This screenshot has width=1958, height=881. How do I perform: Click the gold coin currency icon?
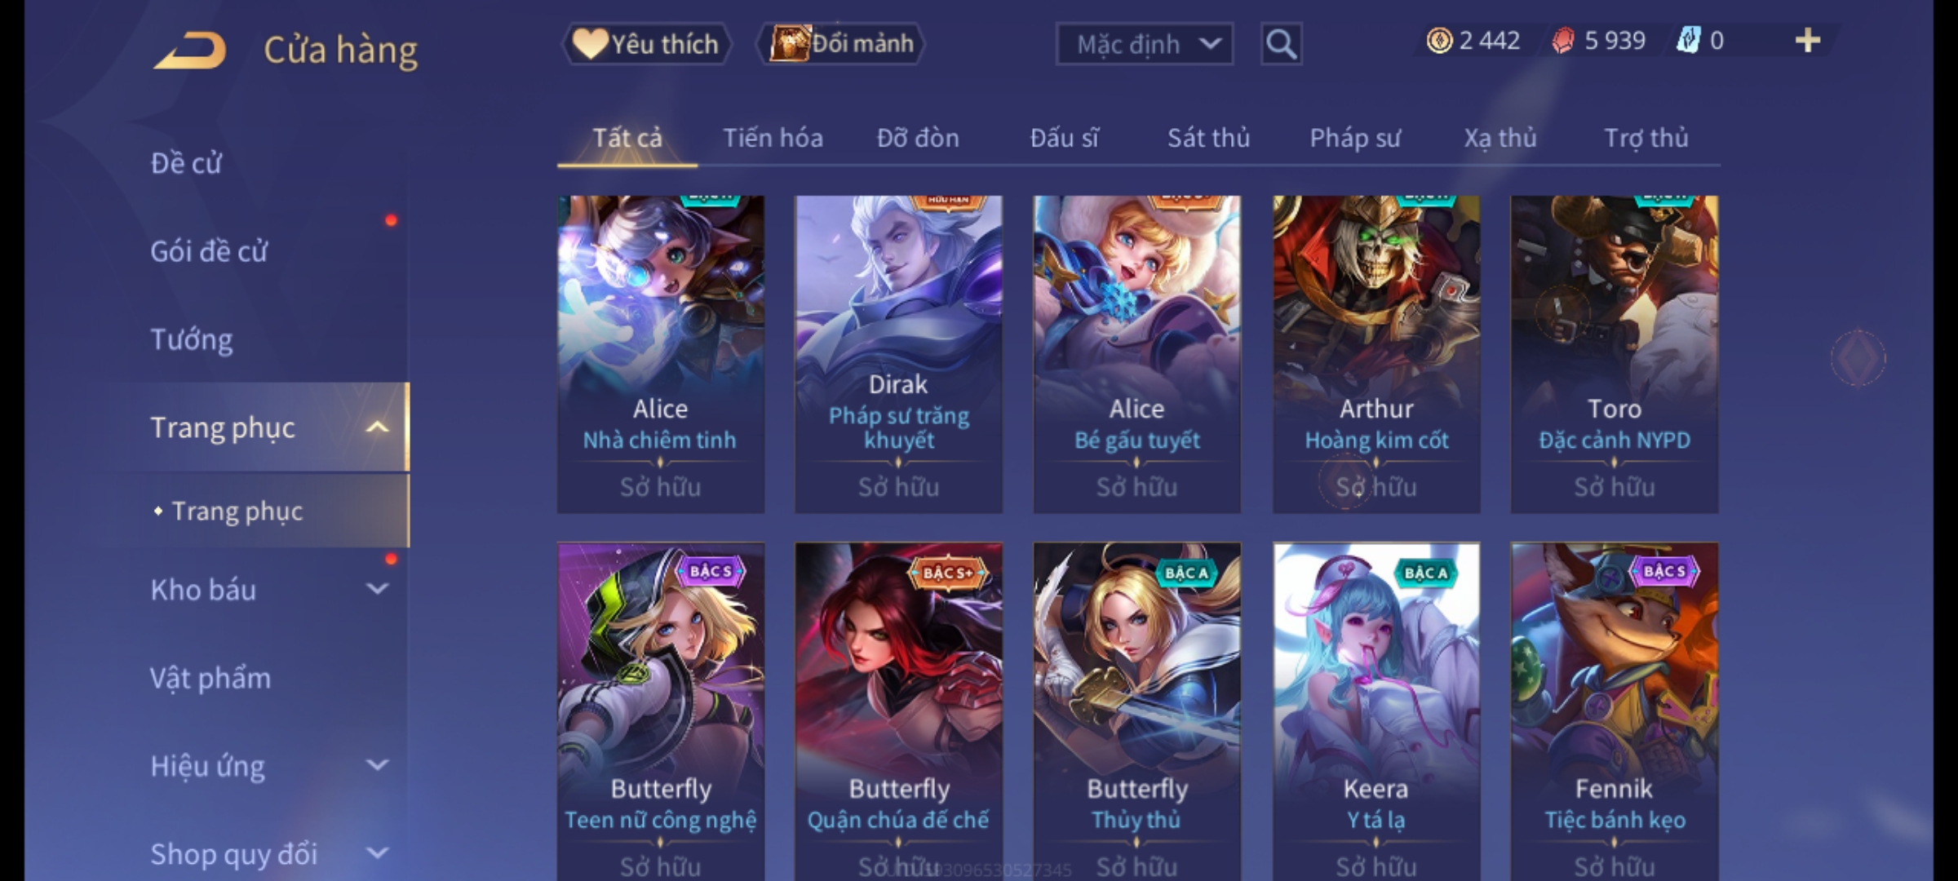(x=1439, y=41)
